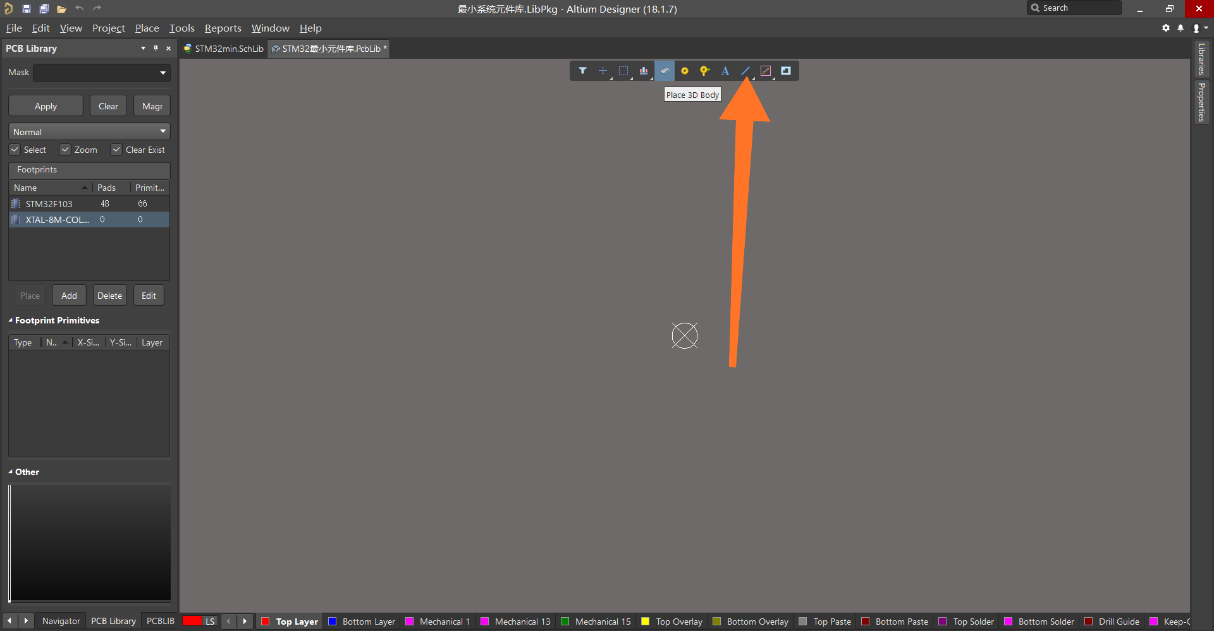Select the pink-boxed track placement tool
1214x631 pixels.
765,71
